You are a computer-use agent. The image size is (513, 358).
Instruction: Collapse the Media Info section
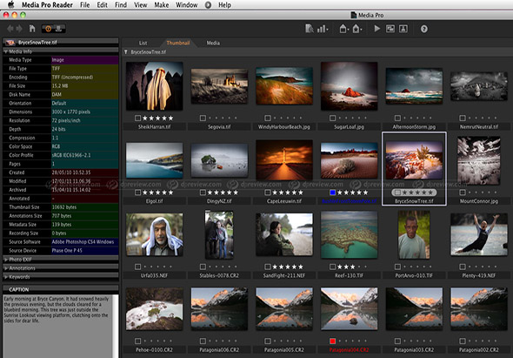point(6,51)
